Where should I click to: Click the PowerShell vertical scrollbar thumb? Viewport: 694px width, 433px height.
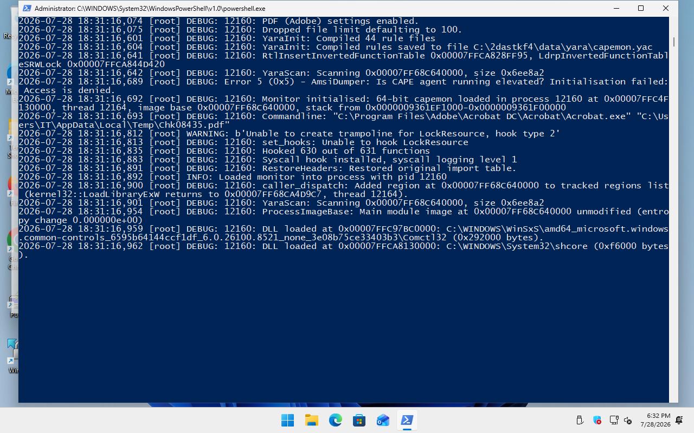pos(673,42)
